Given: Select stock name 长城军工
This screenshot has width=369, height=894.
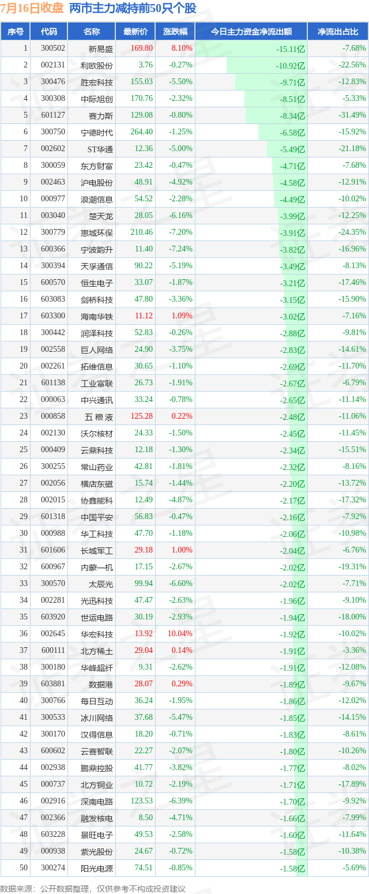Looking at the screenshot, I should [97, 551].
